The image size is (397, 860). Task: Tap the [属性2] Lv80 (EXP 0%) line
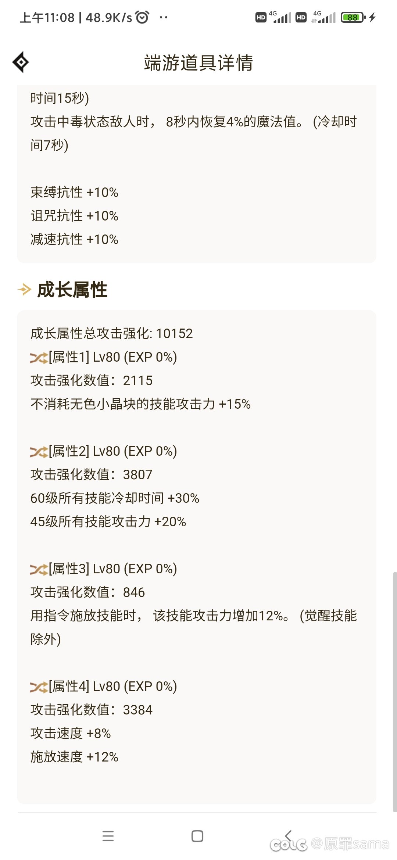[x=104, y=451]
